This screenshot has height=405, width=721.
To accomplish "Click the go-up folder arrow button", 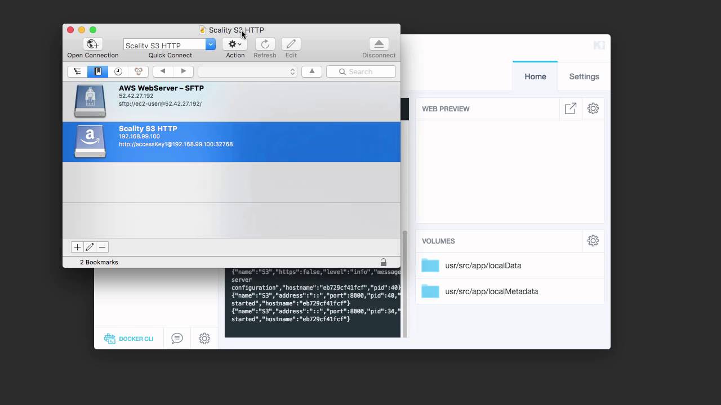I will (311, 71).
